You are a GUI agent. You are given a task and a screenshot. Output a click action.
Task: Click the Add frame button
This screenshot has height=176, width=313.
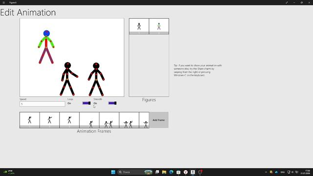click(x=158, y=120)
